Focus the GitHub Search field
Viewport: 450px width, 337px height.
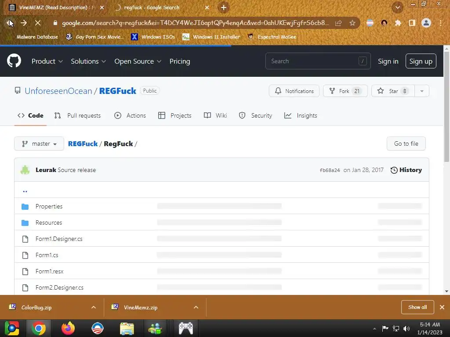pos(318,61)
